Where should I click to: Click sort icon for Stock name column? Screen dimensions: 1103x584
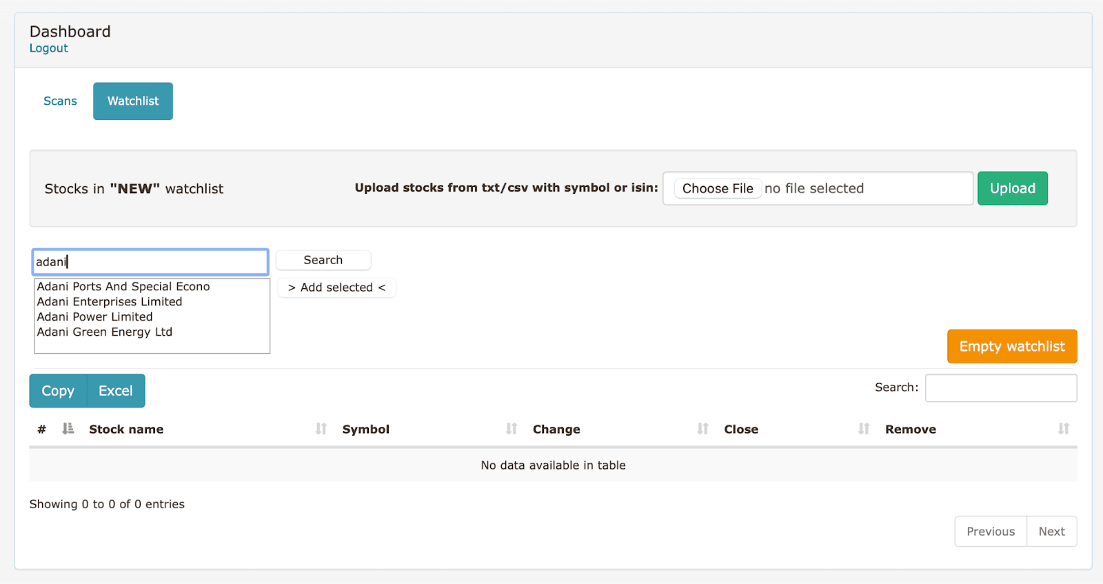[321, 429]
